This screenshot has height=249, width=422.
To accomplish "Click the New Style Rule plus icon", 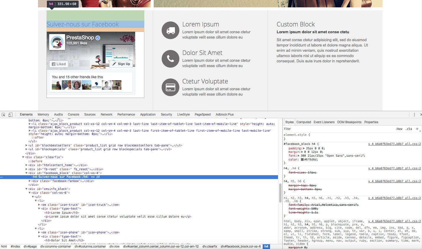I will point(417,129).
